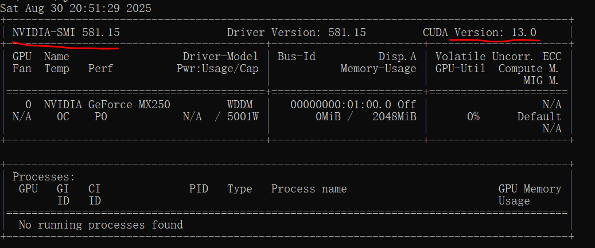Click the "P0" performance state value
This screenshot has height=248, width=595.
pos(100,117)
